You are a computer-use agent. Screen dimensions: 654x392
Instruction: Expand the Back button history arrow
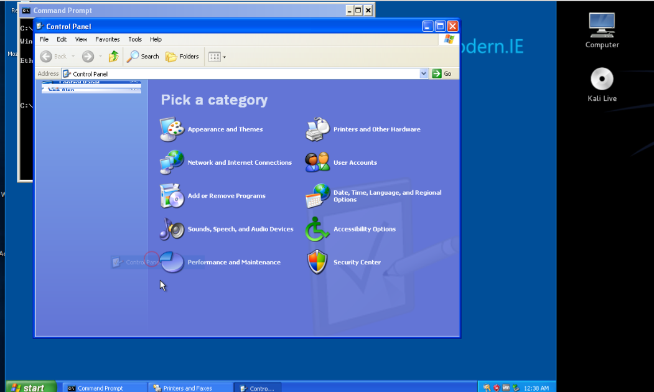click(x=73, y=57)
